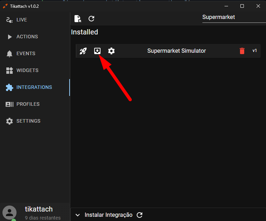Screen dimensions: 266x221
Task: Click the Tikattach app logo in title bar
Action: 5,6
